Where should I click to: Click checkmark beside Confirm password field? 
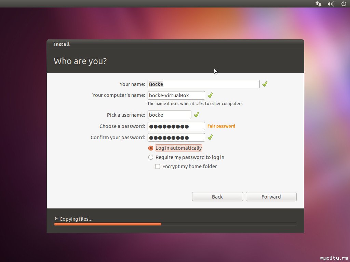point(210,137)
